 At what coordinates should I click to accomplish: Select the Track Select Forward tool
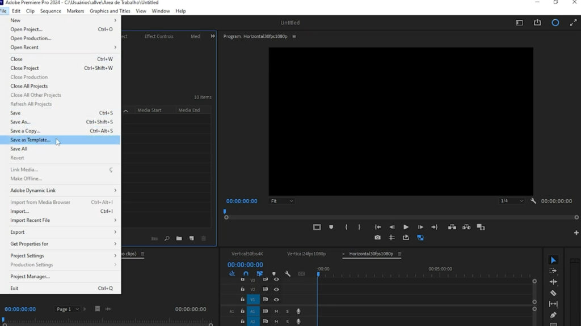coord(553,271)
